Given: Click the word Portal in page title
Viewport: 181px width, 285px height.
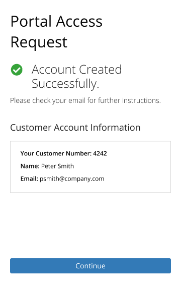Looking at the screenshot, I should click(31, 22).
